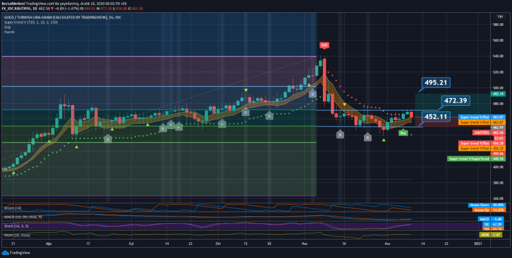Select the Doji D marker nearest the Buy label
Screen dimensions: 512x258
pos(368,137)
